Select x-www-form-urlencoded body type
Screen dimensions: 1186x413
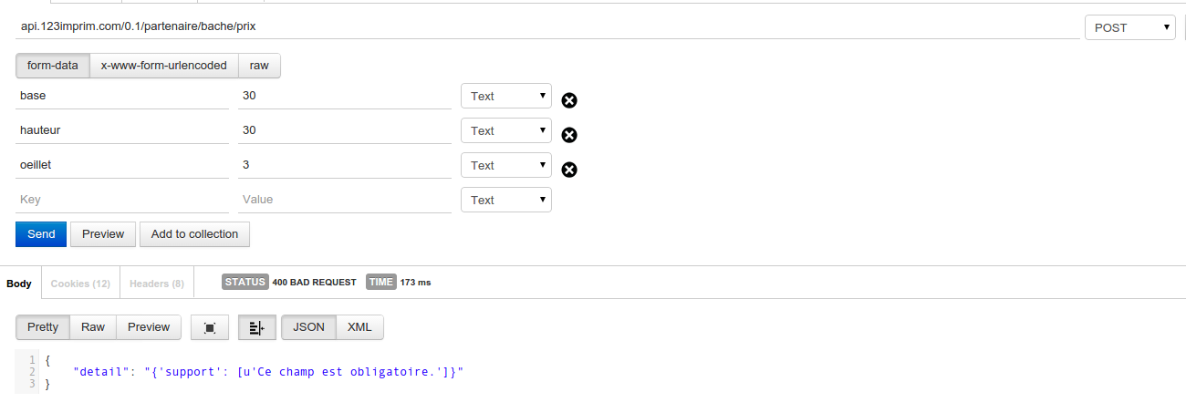(164, 66)
